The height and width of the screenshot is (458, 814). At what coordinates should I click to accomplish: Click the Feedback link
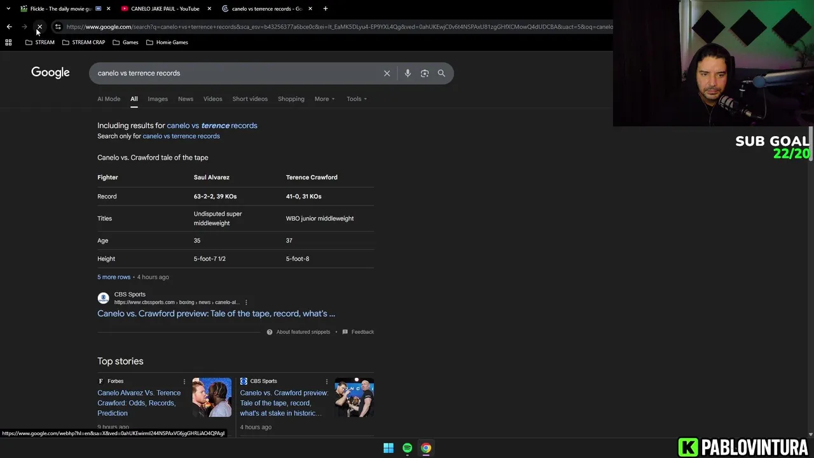point(362,332)
